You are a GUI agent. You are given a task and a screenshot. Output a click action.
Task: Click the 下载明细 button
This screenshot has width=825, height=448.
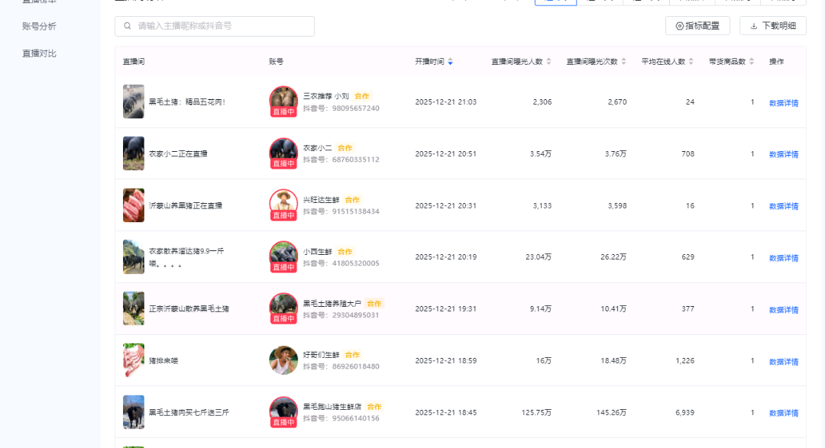click(772, 25)
